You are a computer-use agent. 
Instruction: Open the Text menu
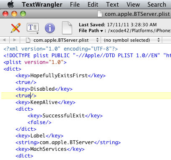pyautogui.click(x=112, y=5)
